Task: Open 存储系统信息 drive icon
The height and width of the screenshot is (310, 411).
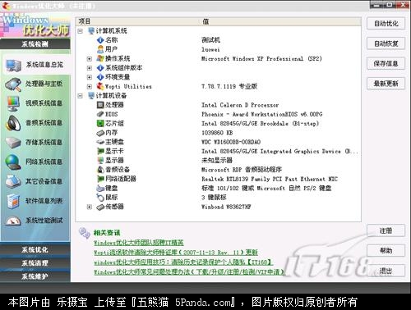Action: [x=13, y=143]
